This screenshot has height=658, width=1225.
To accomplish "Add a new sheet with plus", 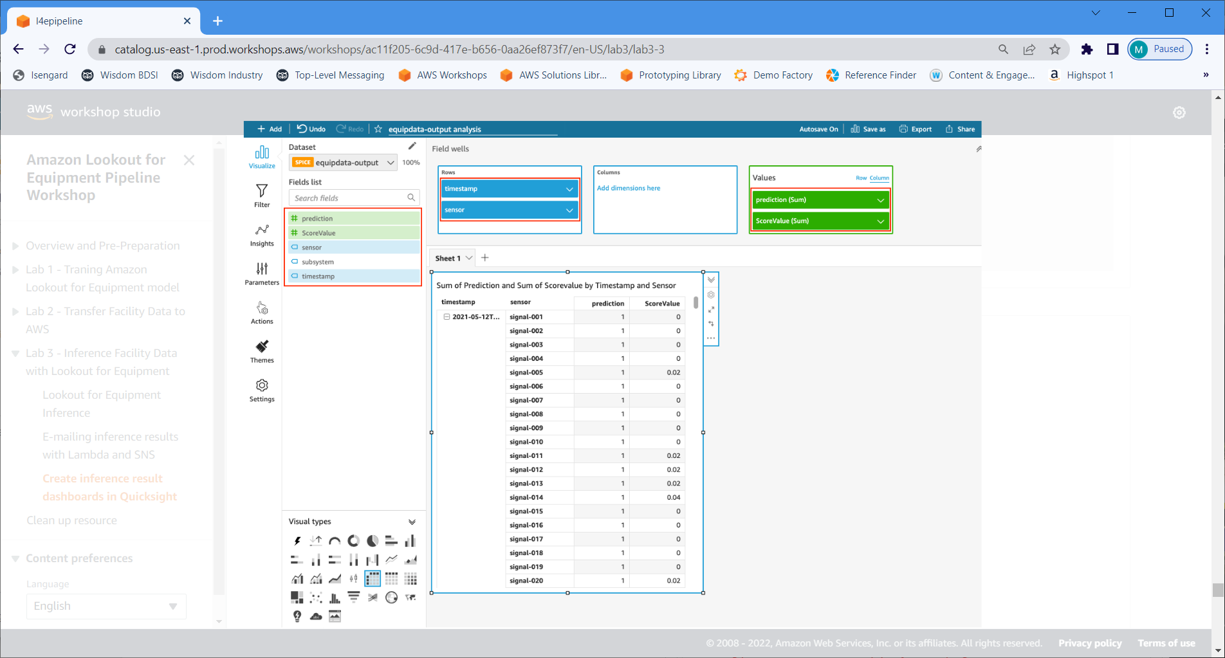I will coord(485,258).
